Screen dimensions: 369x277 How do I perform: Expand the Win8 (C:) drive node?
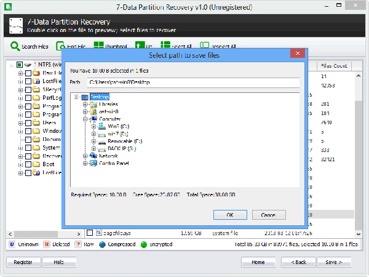[x=93, y=126]
